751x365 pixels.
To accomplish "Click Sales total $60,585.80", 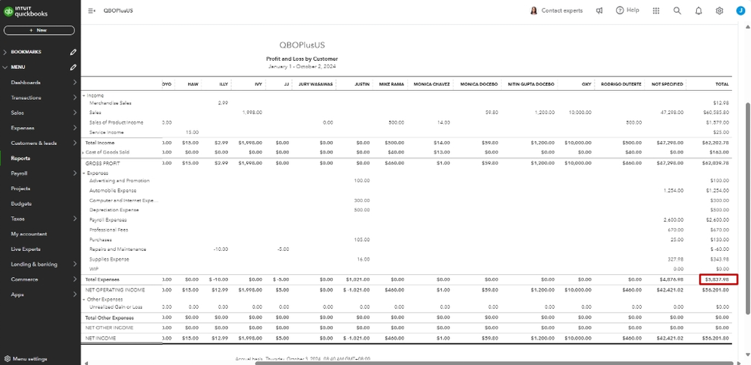I will click(716, 113).
